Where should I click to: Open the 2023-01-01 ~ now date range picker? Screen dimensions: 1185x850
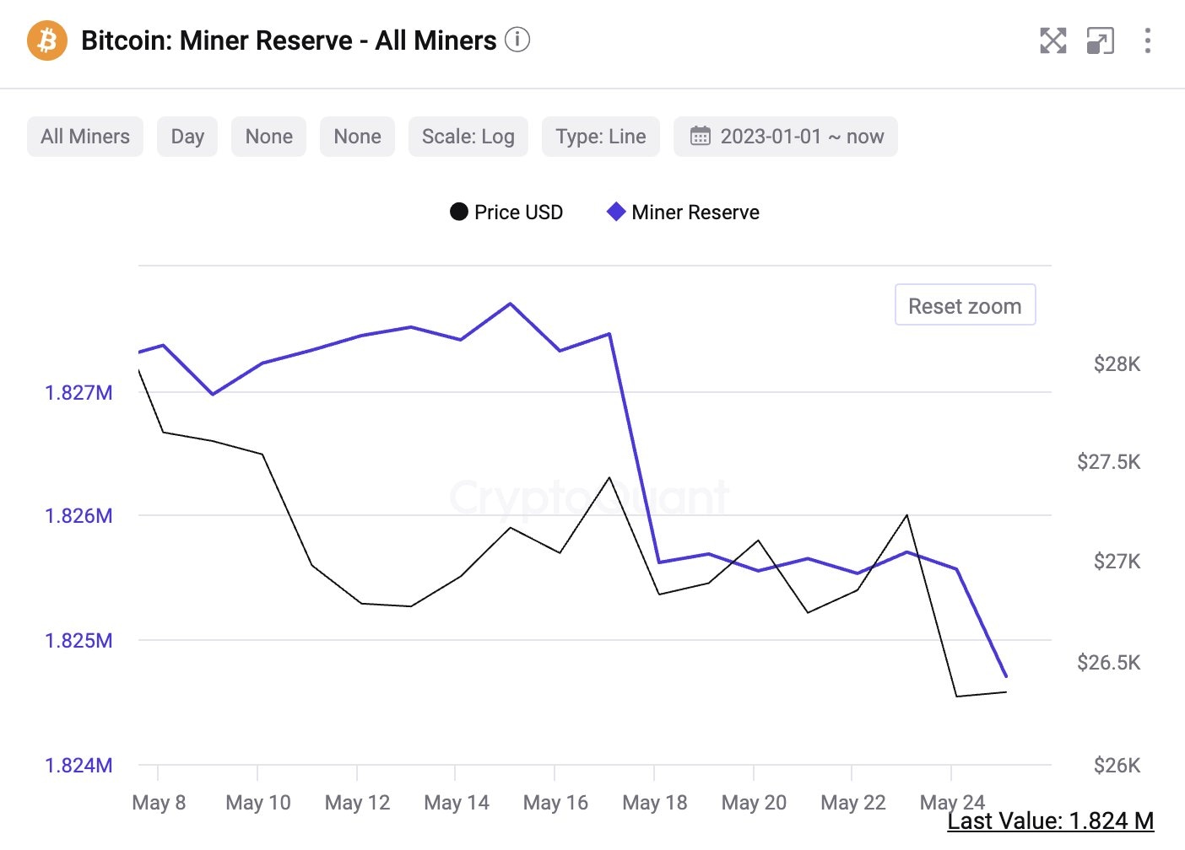click(x=785, y=136)
